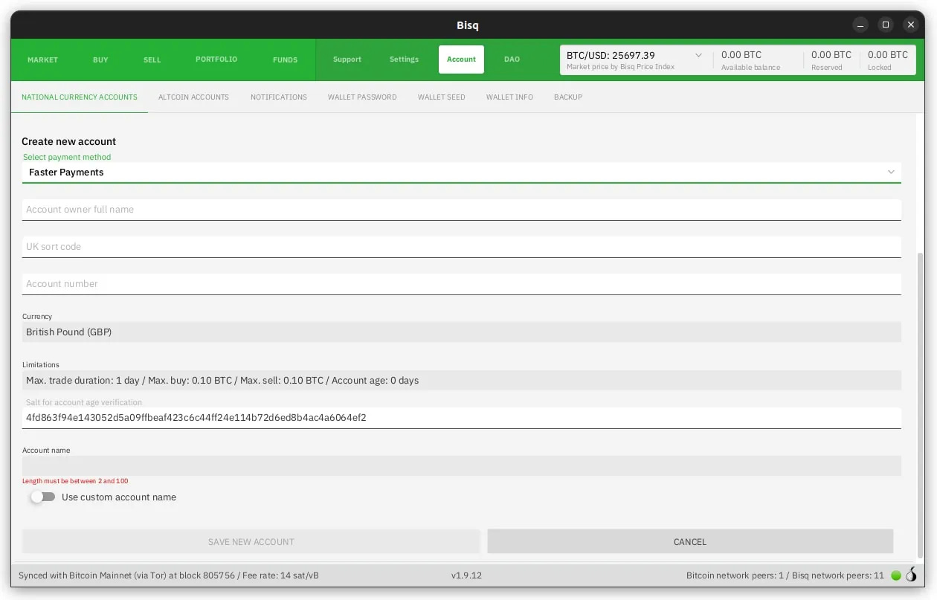Click the Create new account heading
Screen dimensions: 937x600
pos(69,141)
